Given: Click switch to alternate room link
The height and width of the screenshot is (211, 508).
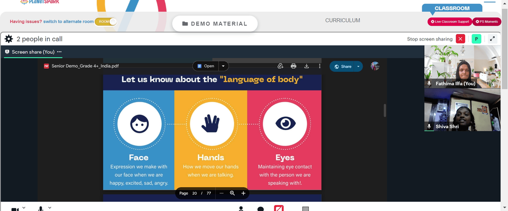Looking at the screenshot, I should (69, 22).
